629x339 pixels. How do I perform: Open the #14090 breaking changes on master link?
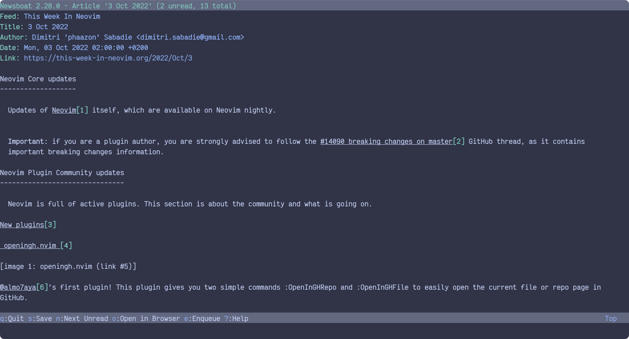click(393, 141)
